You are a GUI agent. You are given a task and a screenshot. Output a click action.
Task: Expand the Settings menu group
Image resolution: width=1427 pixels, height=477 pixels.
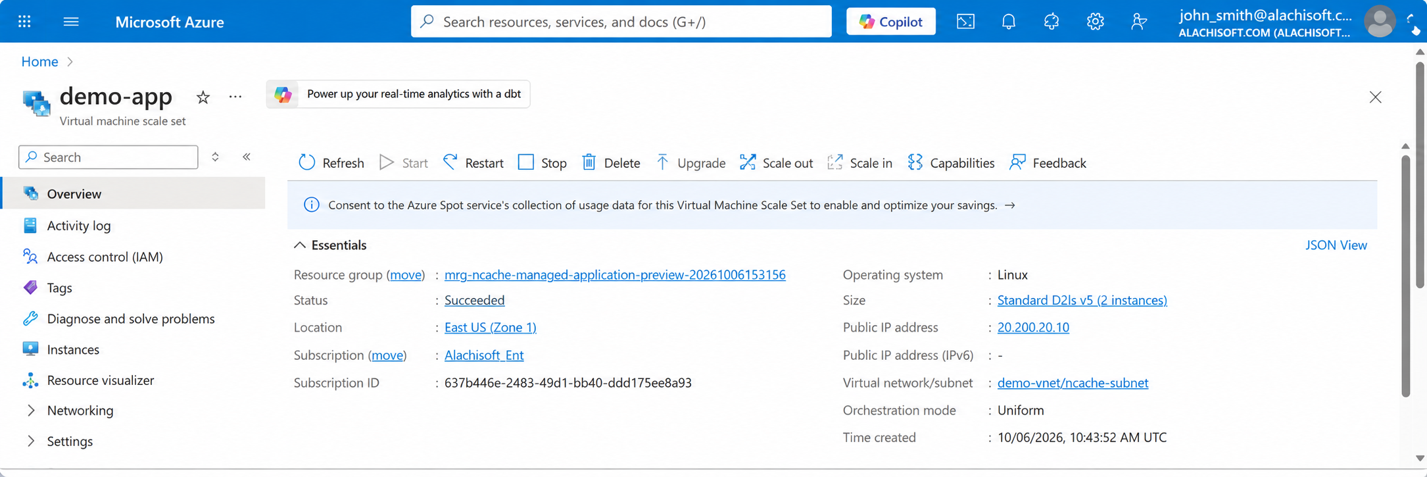30,441
